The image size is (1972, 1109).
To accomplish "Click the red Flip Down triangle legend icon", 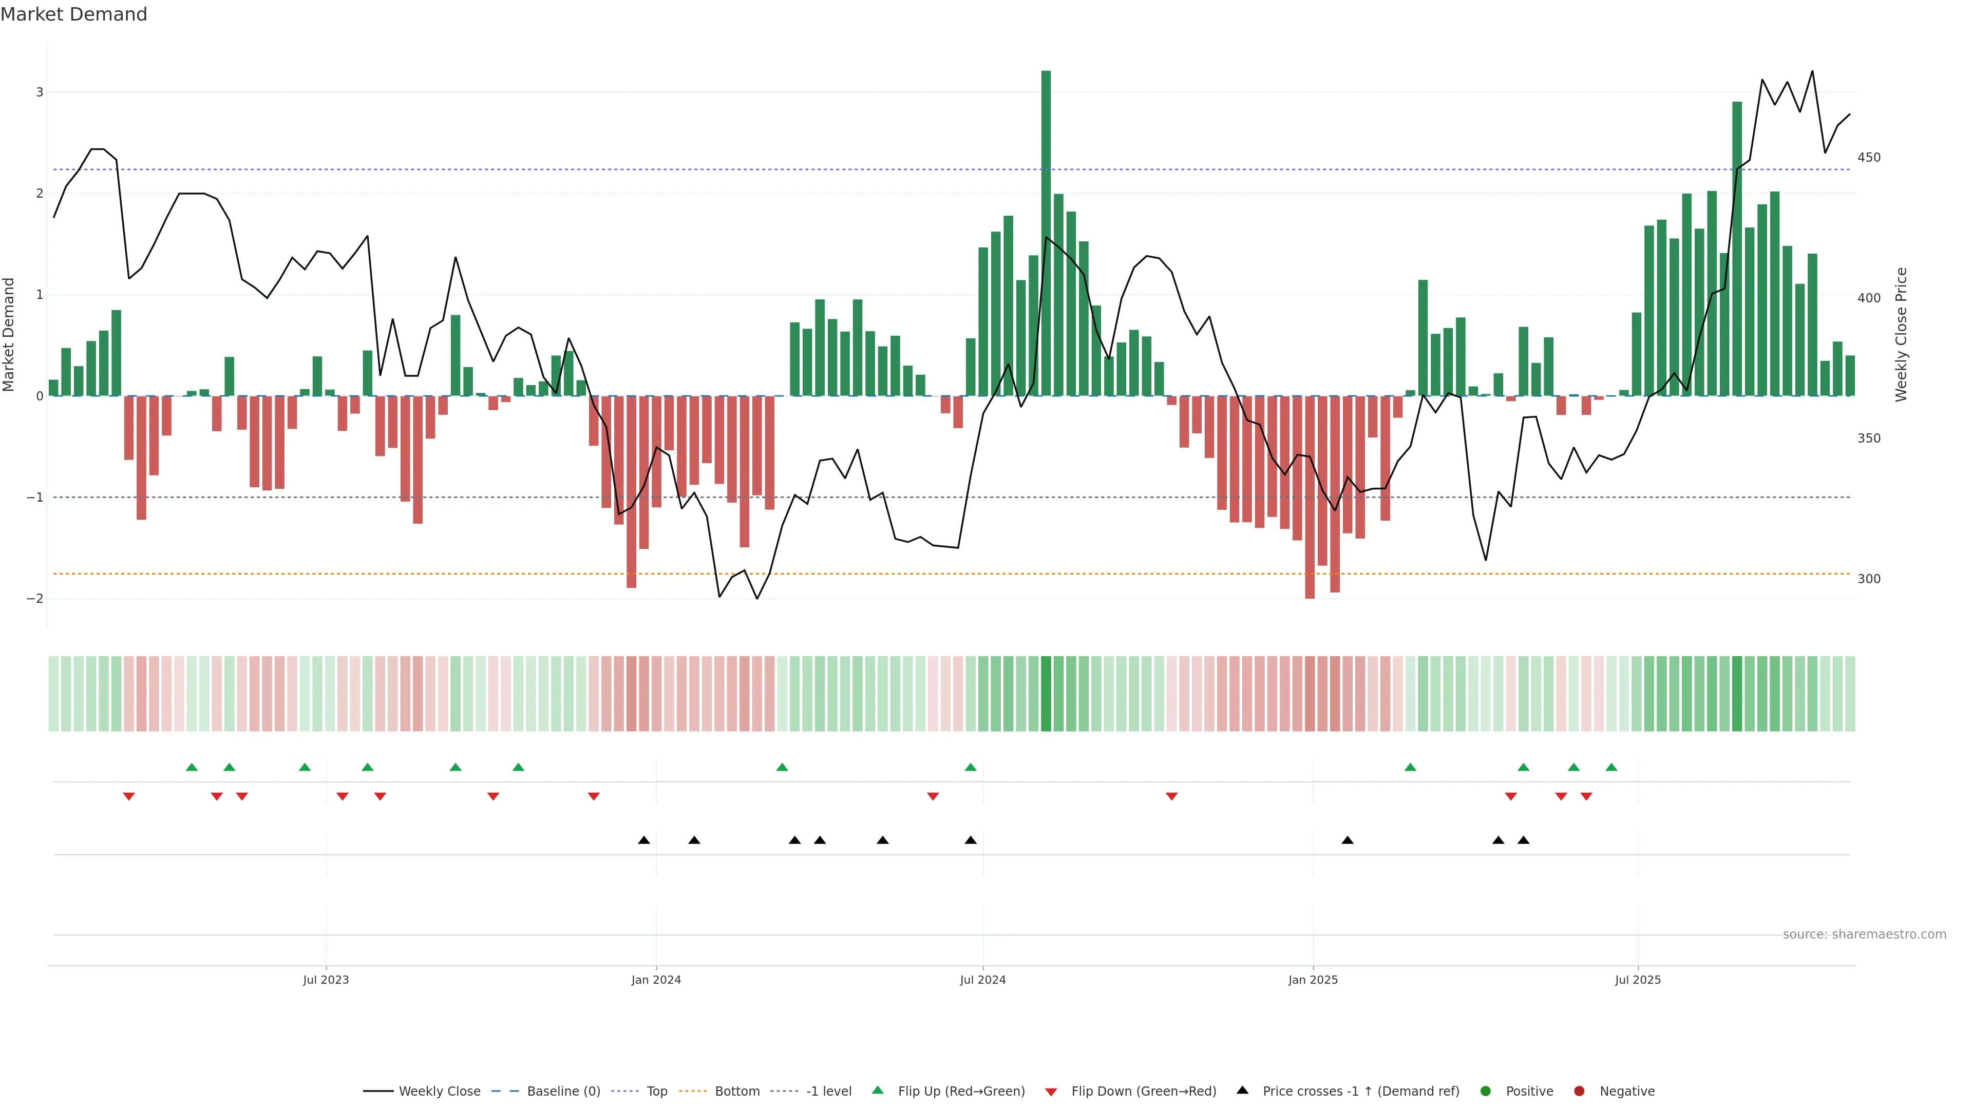I will [1051, 1092].
